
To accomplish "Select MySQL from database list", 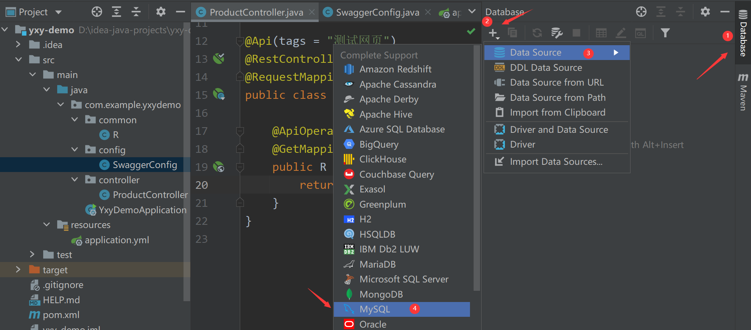I will [x=402, y=309].
